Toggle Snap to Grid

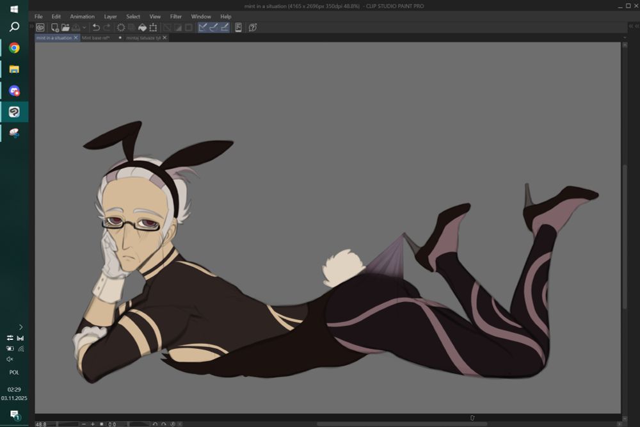(x=224, y=28)
